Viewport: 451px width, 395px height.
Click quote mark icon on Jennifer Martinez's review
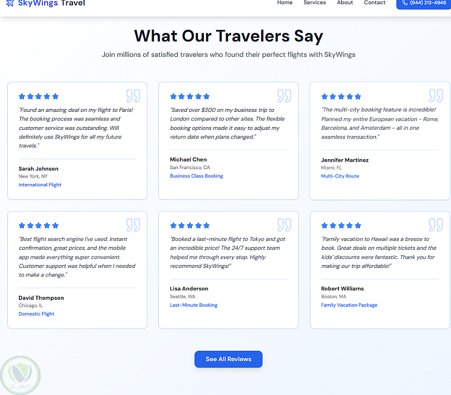[436, 96]
